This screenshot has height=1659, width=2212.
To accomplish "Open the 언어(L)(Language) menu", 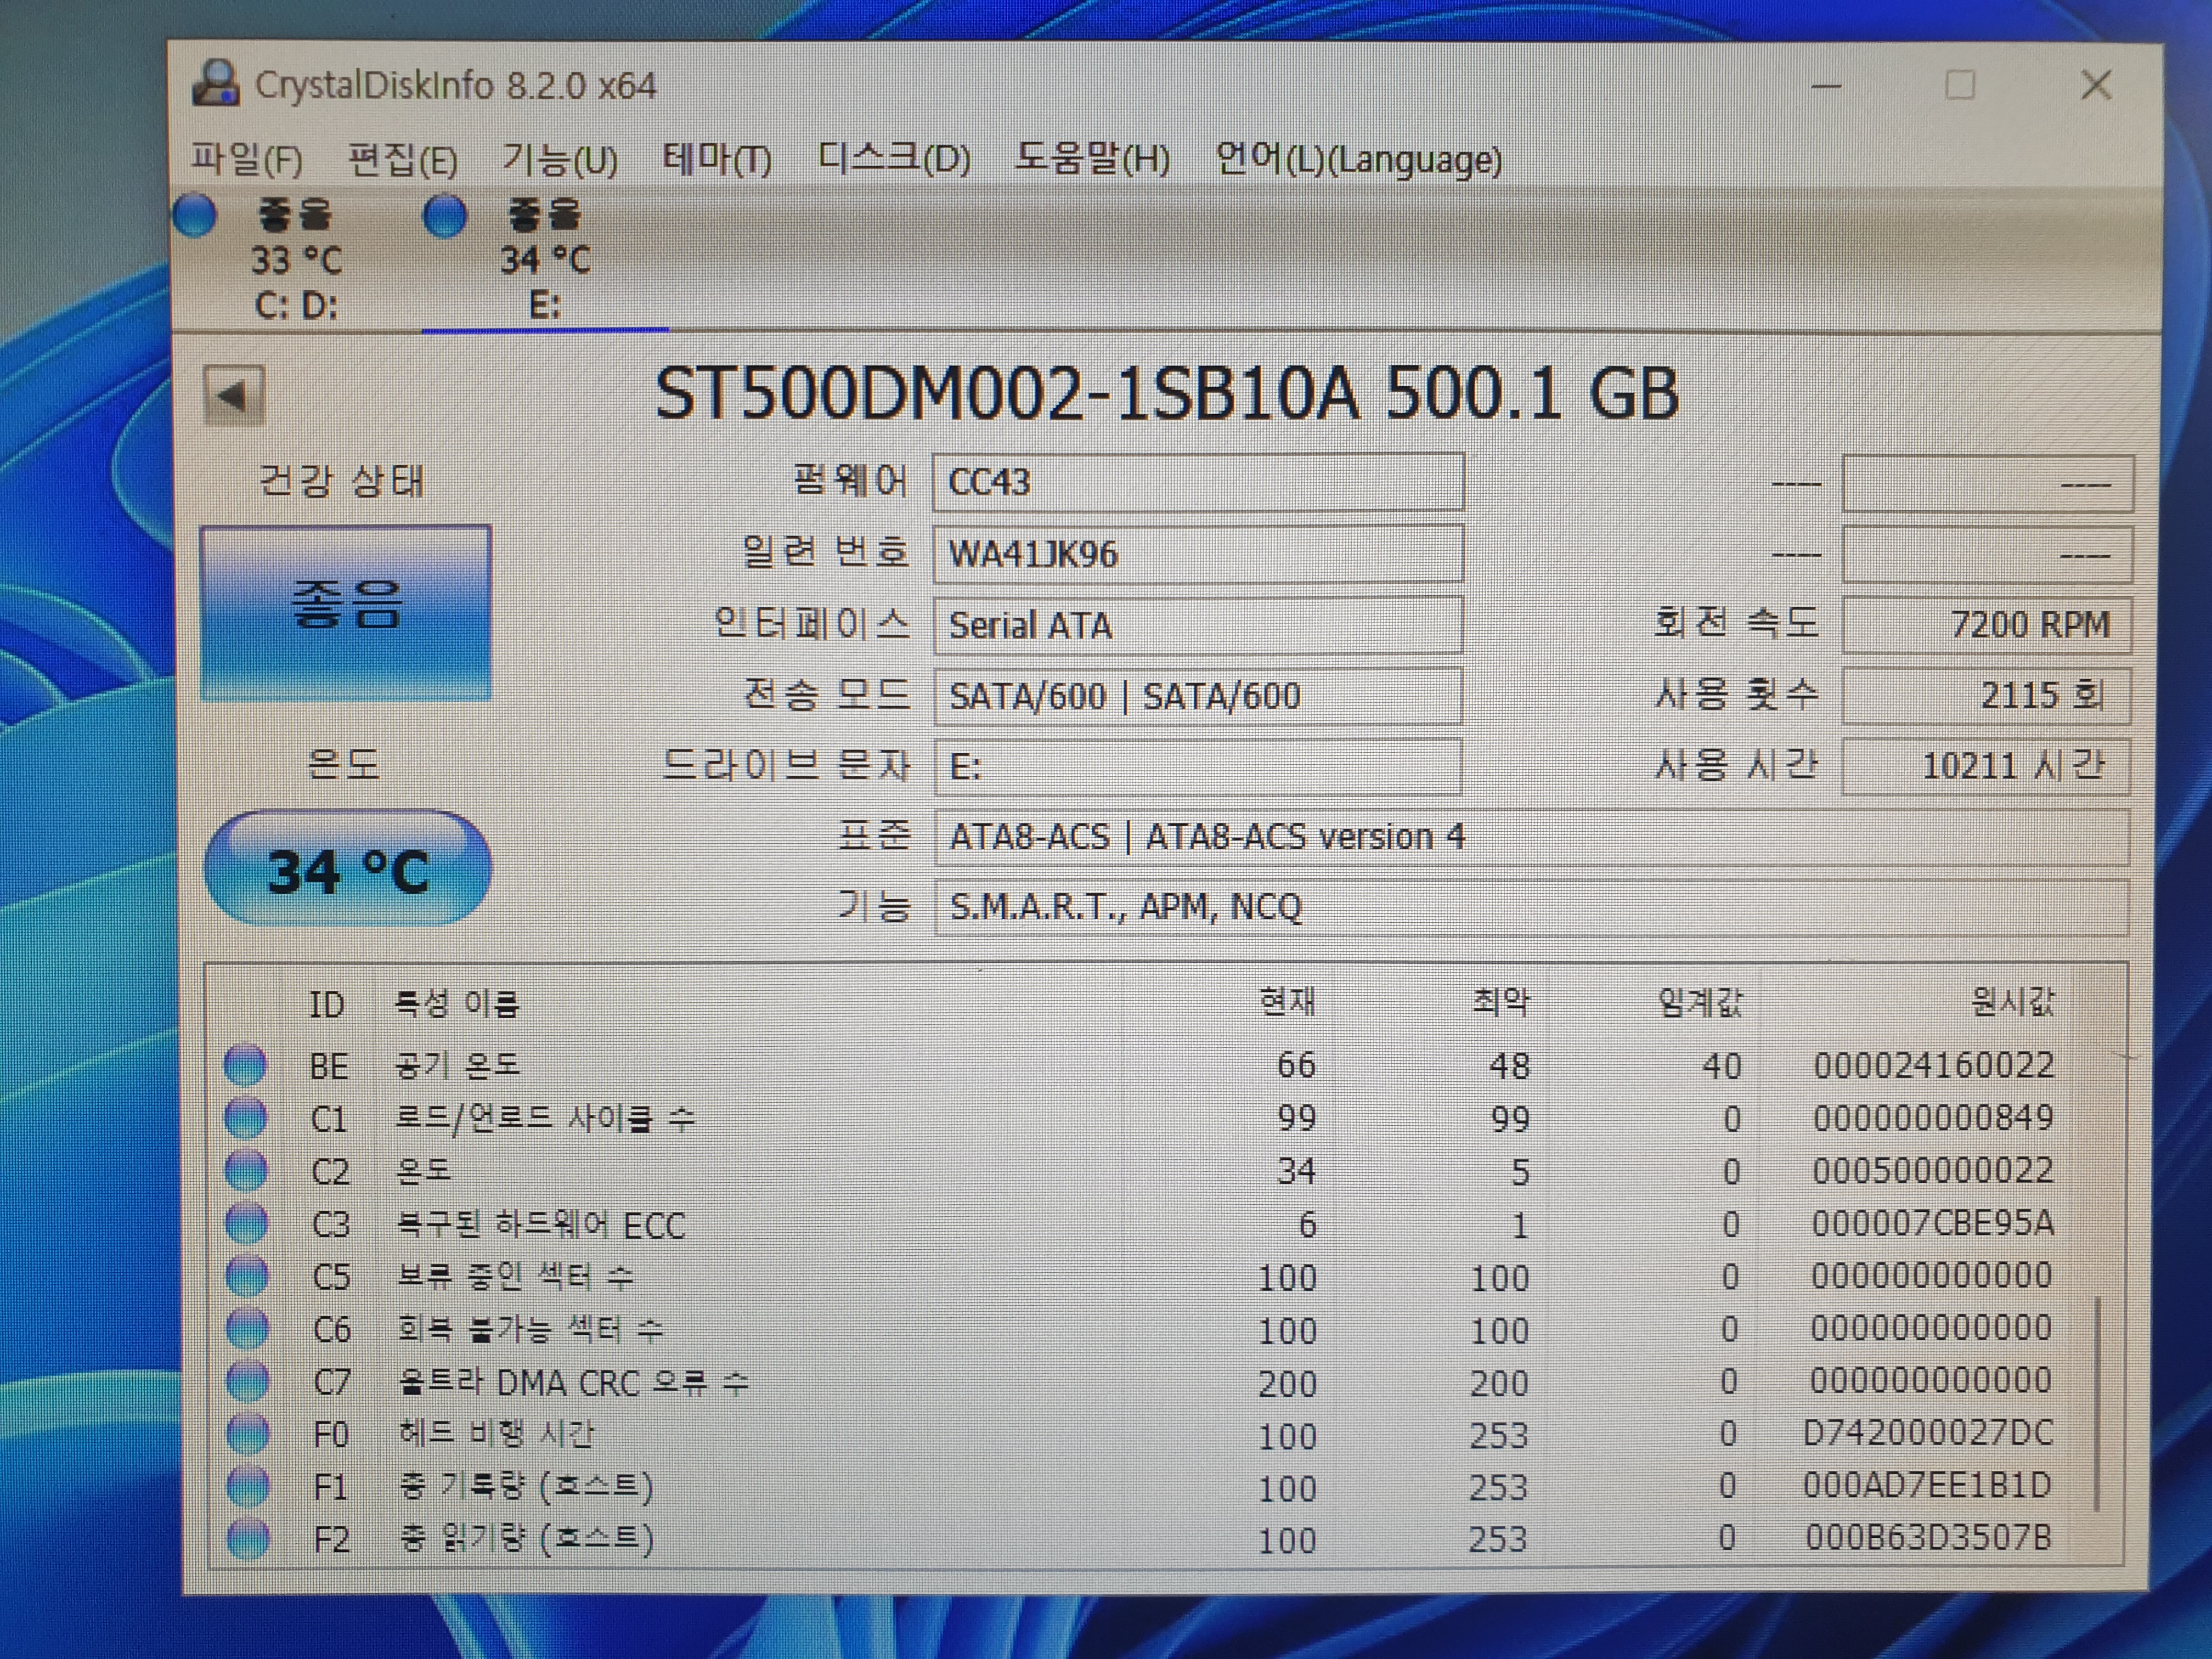I will pyautogui.click(x=1358, y=159).
